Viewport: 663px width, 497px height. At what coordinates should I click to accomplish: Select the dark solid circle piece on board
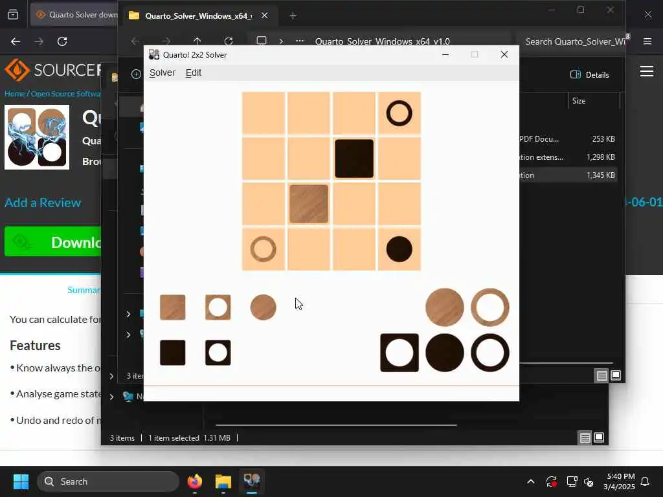coord(399,249)
